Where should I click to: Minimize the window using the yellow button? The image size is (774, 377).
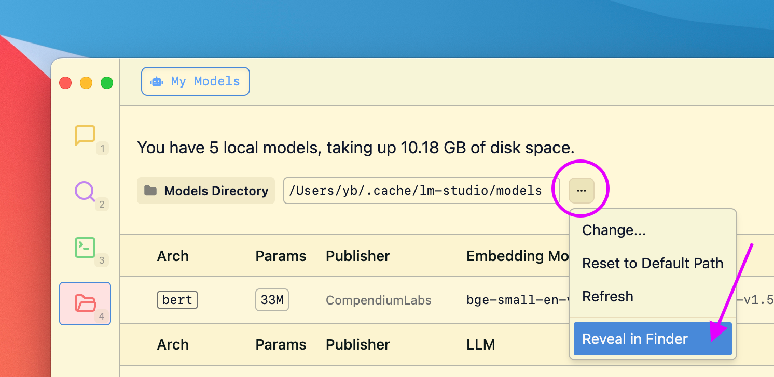pyautogui.click(x=86, y=83)
